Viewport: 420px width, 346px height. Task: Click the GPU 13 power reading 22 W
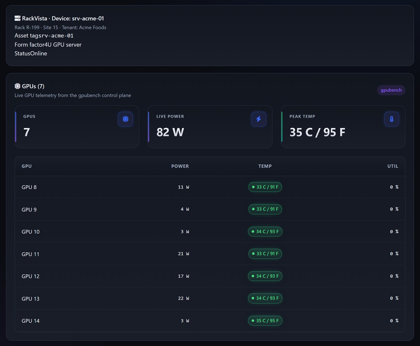click(x=184, y=298)
